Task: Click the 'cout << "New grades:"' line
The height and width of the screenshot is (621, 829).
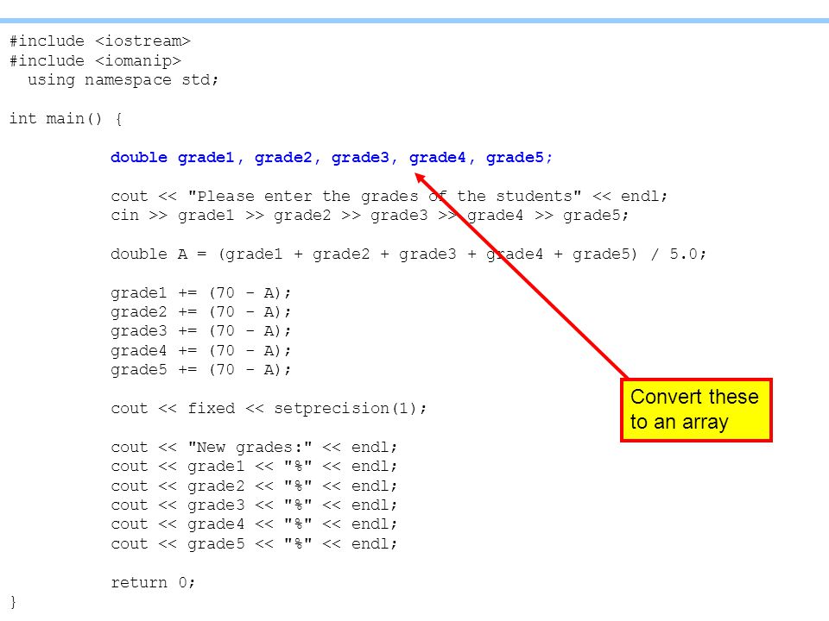Action: (254, 448)
